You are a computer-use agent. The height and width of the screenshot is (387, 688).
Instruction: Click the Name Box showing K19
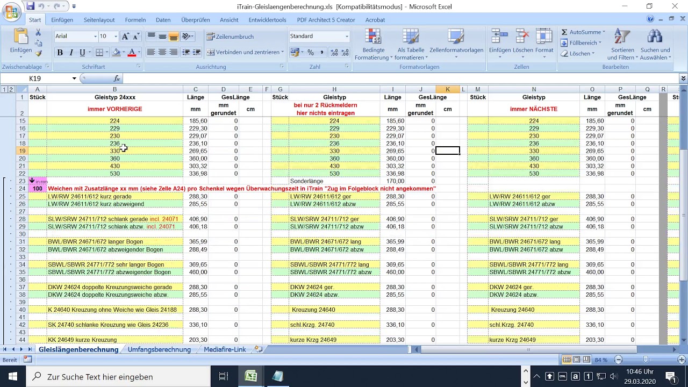(35, 78)
